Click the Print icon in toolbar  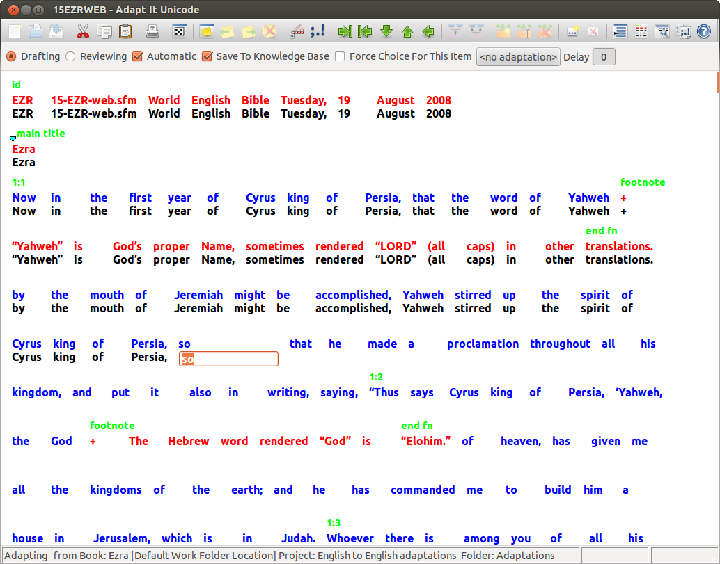point(153,31)
